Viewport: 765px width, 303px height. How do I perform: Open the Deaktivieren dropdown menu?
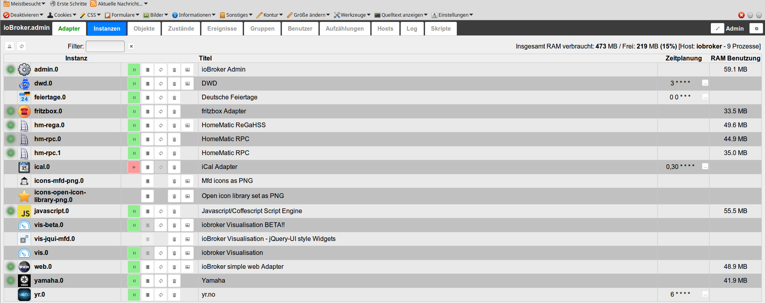[x=23, y=15]
